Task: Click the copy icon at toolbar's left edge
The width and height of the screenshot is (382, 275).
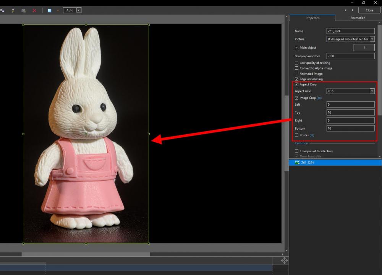Action: coord(2,10)
